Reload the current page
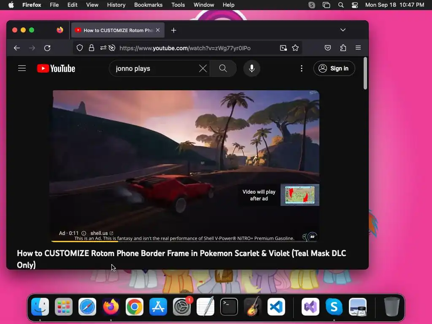The height and width of the screenshot is (324, 432). click(47, 48)
